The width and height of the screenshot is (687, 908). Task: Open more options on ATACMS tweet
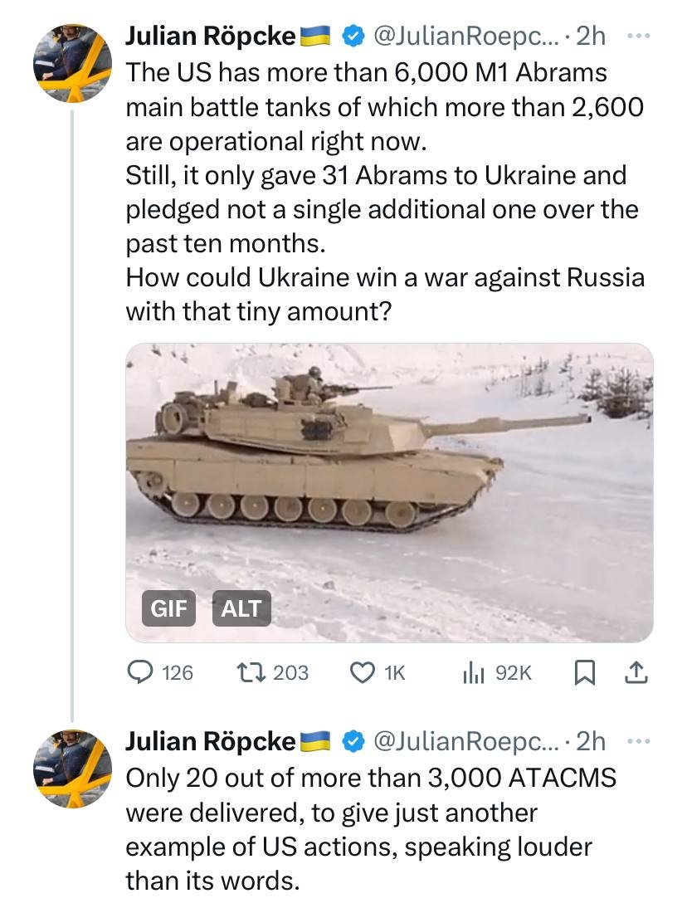point(636,741)
